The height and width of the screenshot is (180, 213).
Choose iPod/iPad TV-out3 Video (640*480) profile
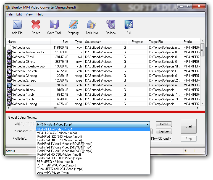click(x=93, y=151)
